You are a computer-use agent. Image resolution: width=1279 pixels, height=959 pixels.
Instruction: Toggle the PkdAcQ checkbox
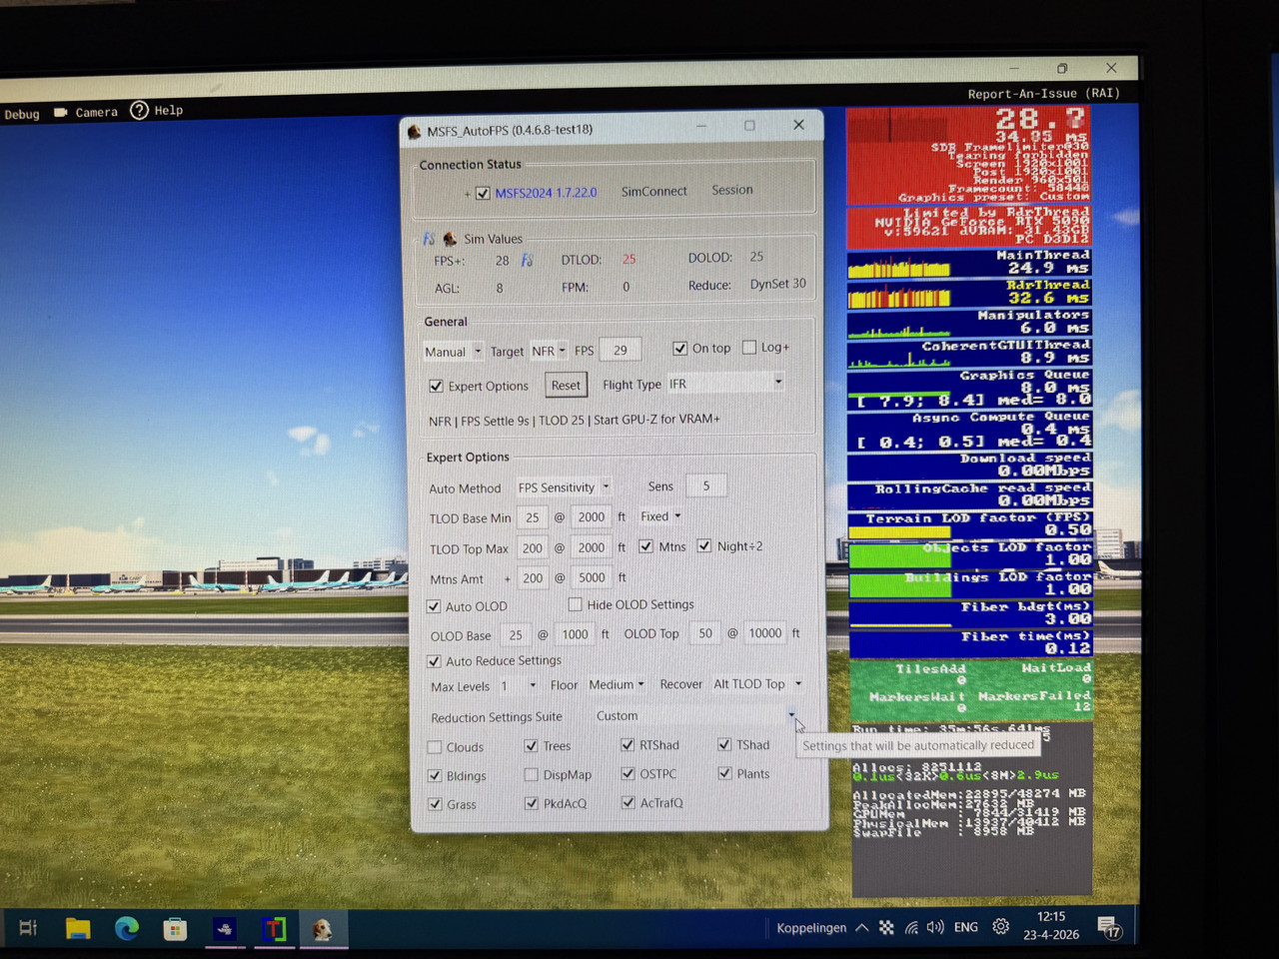click(531, 803)
